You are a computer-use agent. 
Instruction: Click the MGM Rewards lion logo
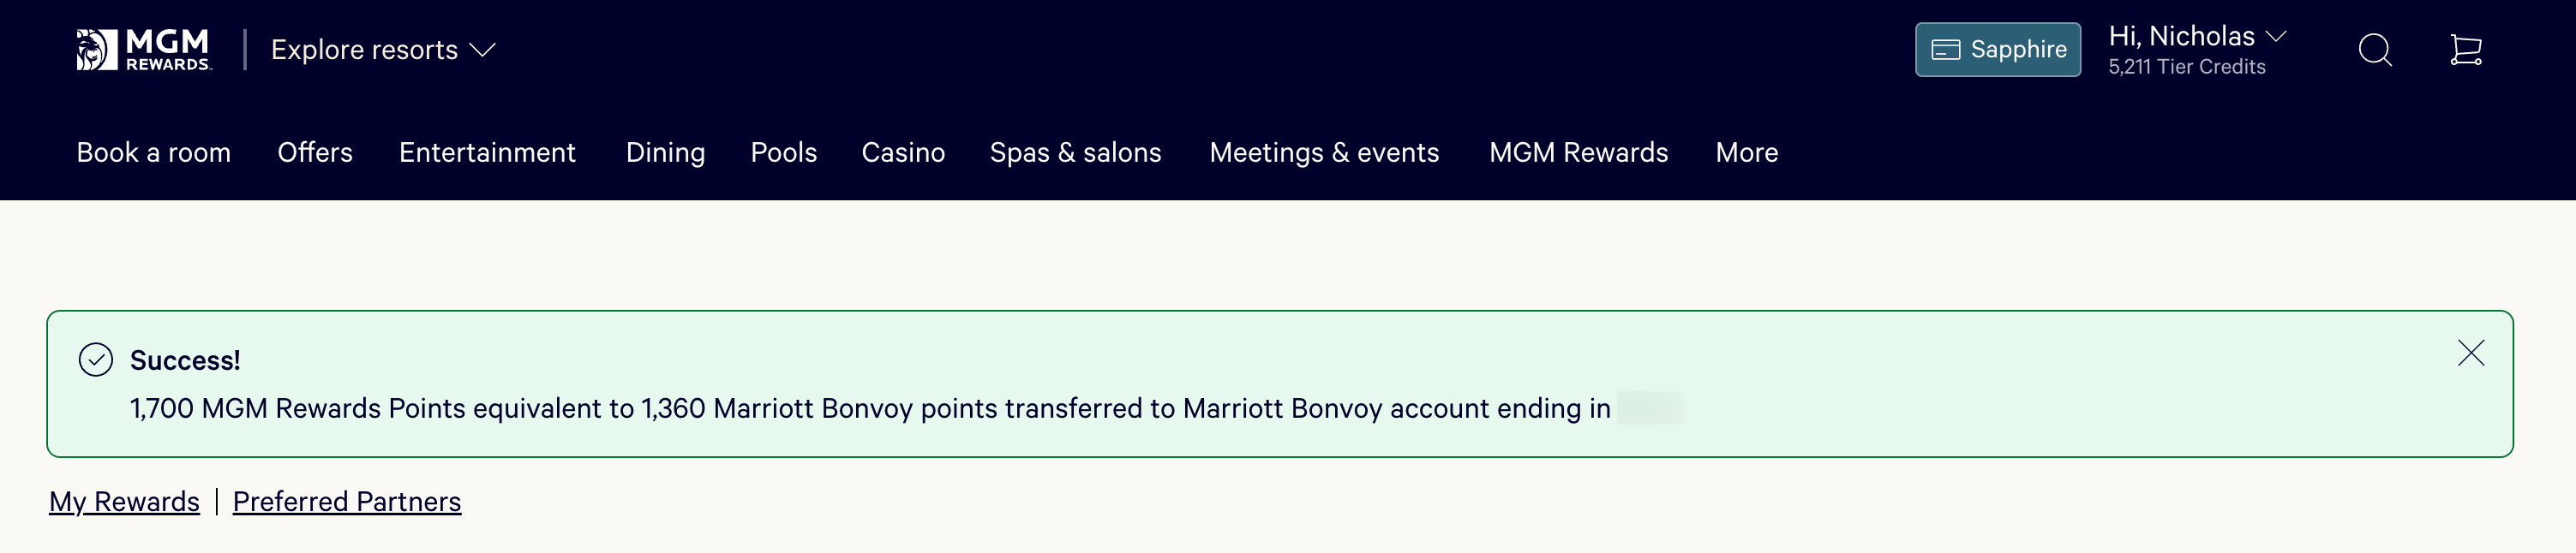pyautogui.click(x=144, y=50)
